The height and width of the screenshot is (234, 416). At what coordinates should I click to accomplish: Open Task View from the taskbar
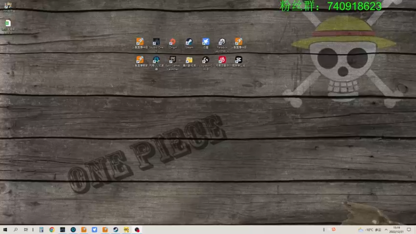tap(25, 229)
